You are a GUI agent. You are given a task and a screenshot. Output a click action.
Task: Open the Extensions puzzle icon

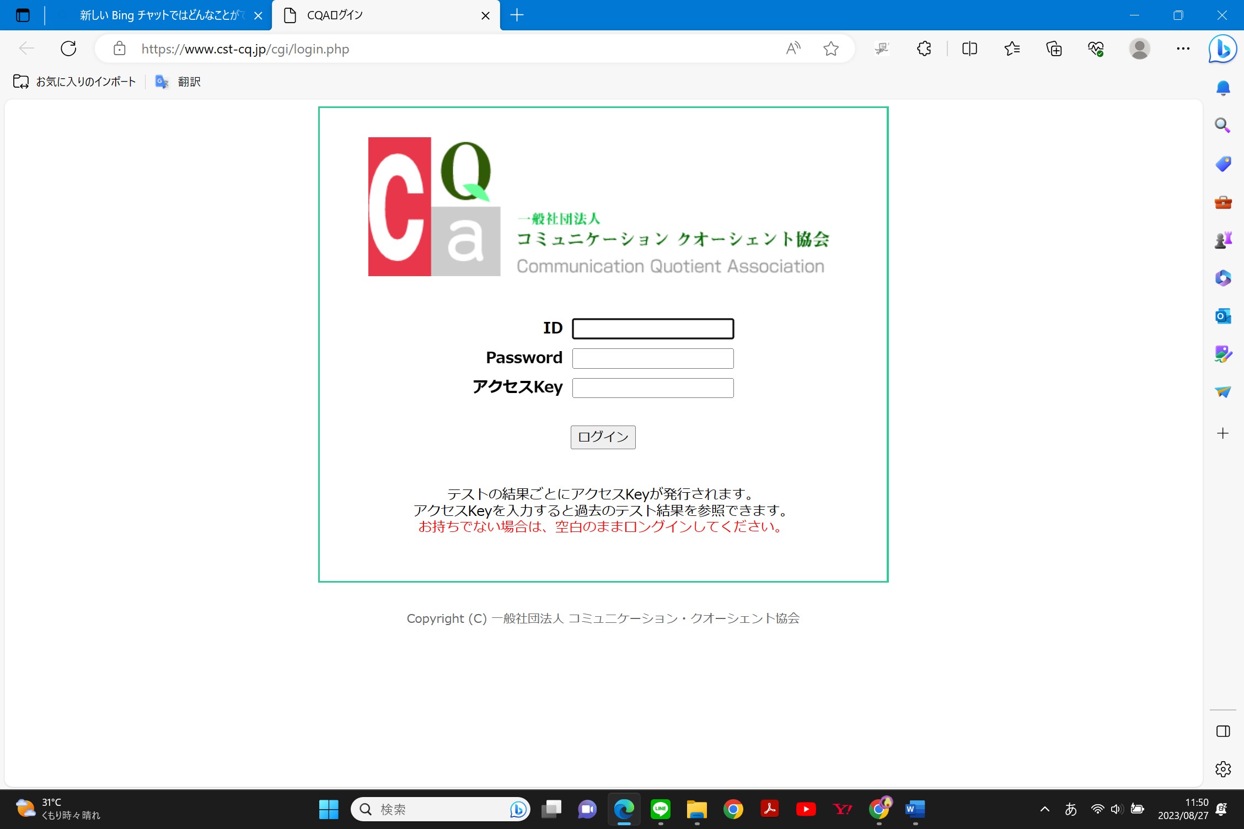tap(924, 49)
